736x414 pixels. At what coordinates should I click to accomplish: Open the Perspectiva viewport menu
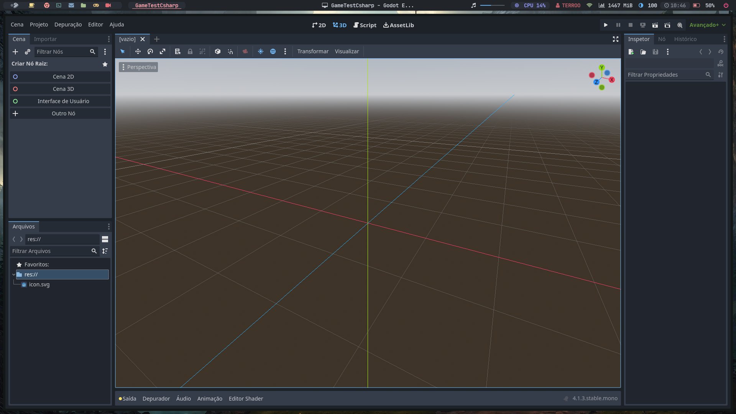click(x=138, y=67)
